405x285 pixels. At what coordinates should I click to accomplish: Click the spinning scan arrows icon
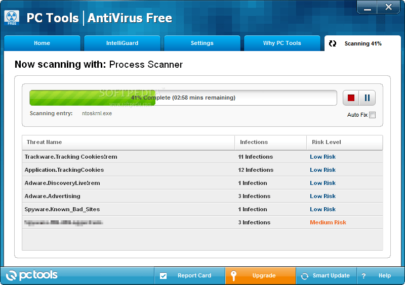coord(333,43)
